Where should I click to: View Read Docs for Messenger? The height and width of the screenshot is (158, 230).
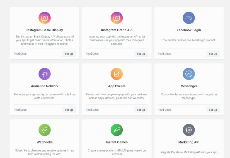tap(164, 110)
